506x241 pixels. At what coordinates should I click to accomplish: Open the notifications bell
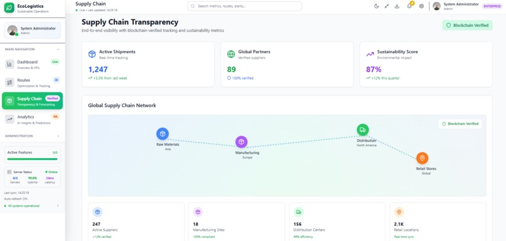coord(409,6)
